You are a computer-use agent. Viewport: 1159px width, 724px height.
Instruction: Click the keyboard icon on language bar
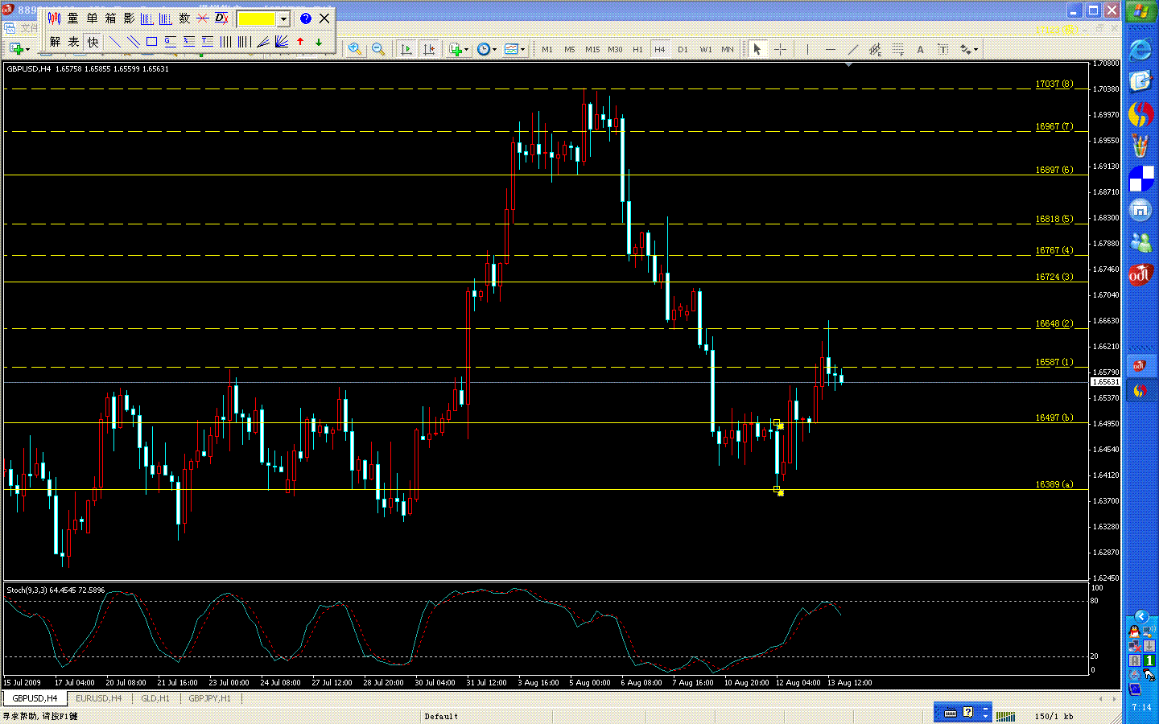pos(950,713)
